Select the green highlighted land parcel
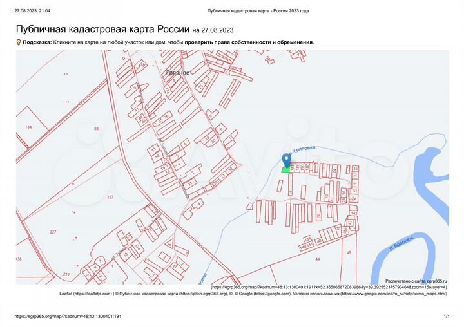 coord(286,169)
